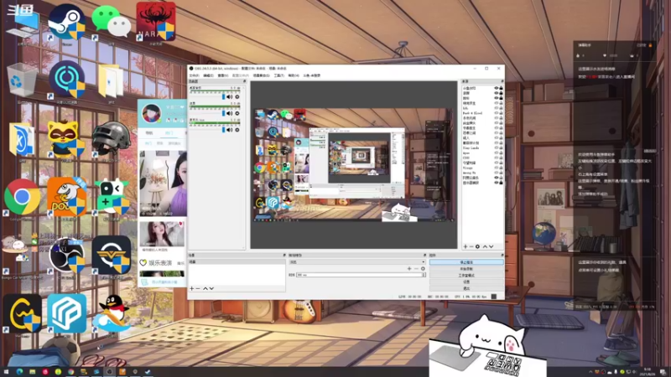The image size is (671, 377).
Task: Open the 工具 (Tools) menu in OBS
Action: pos(279,75)
